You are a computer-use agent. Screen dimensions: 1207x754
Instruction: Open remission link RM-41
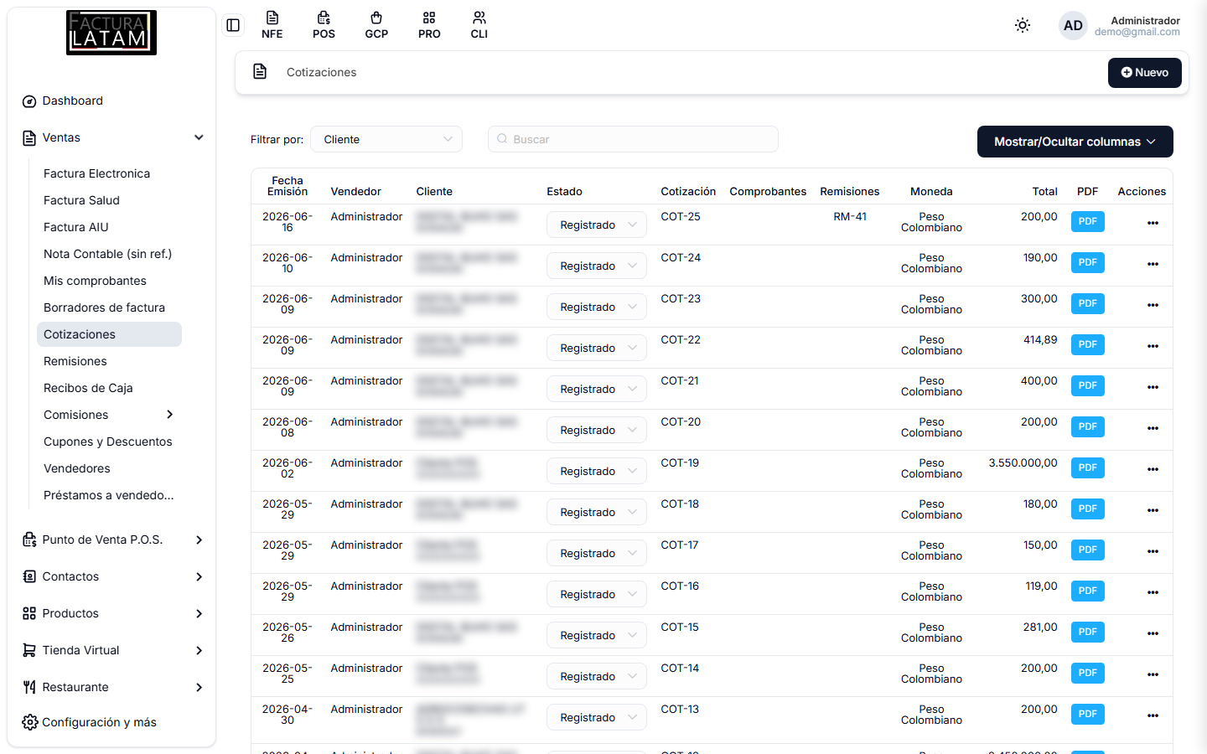coord(850,216)
